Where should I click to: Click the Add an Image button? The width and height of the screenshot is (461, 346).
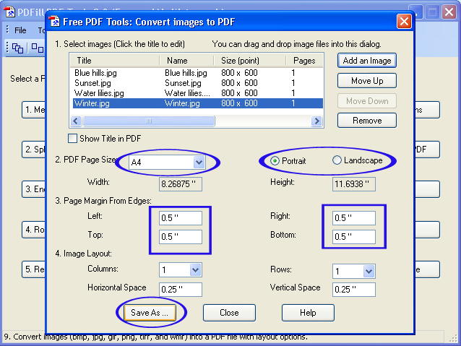(x=367, y=61)
